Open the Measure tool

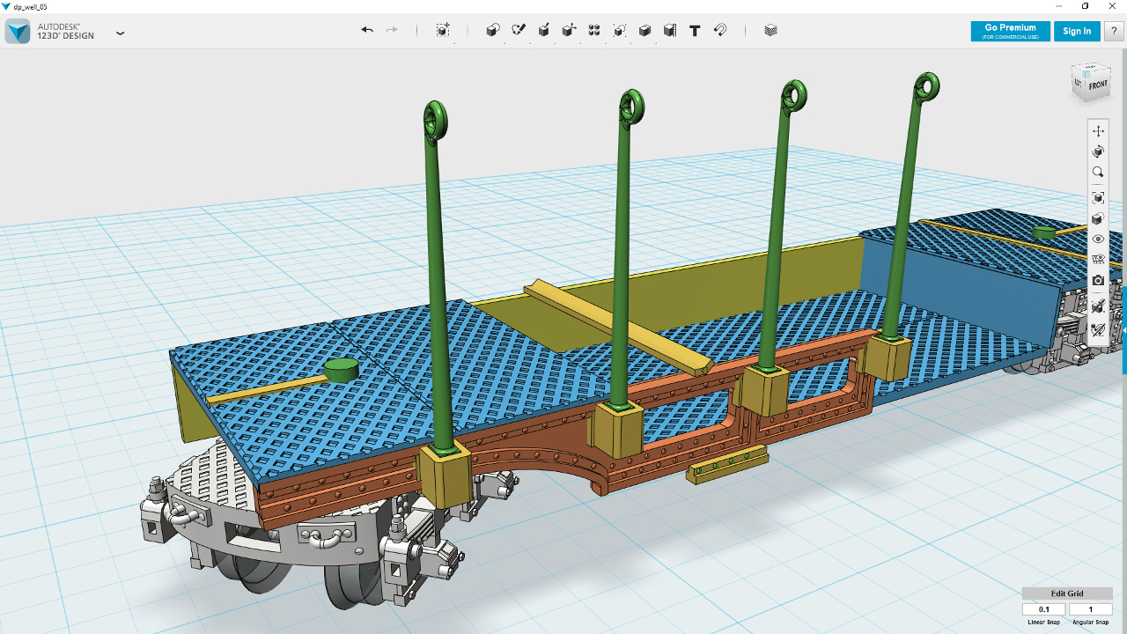tap(670, 30)
